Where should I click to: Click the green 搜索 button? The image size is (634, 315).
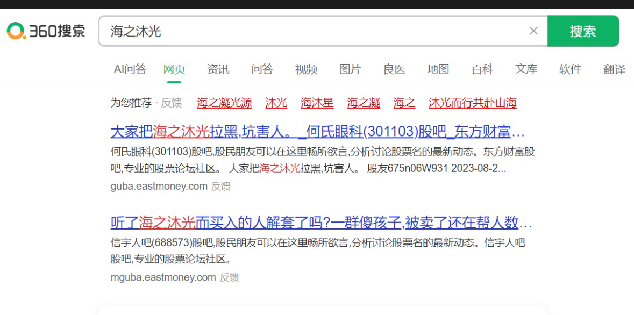pos(583,31)
